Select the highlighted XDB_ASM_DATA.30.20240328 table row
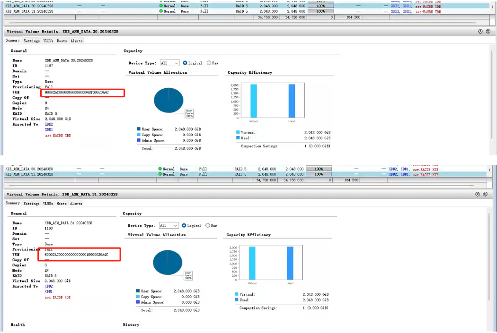The image size is (497, 333). pos(247,6)
